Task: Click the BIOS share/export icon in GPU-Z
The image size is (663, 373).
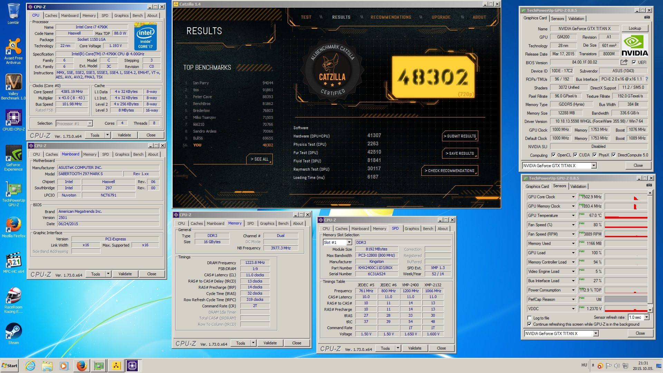Action: 624,62
